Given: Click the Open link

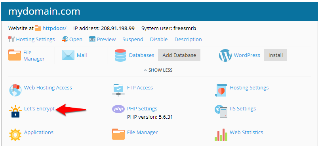Looking at the screenshot, I should [x=76, y=39].
